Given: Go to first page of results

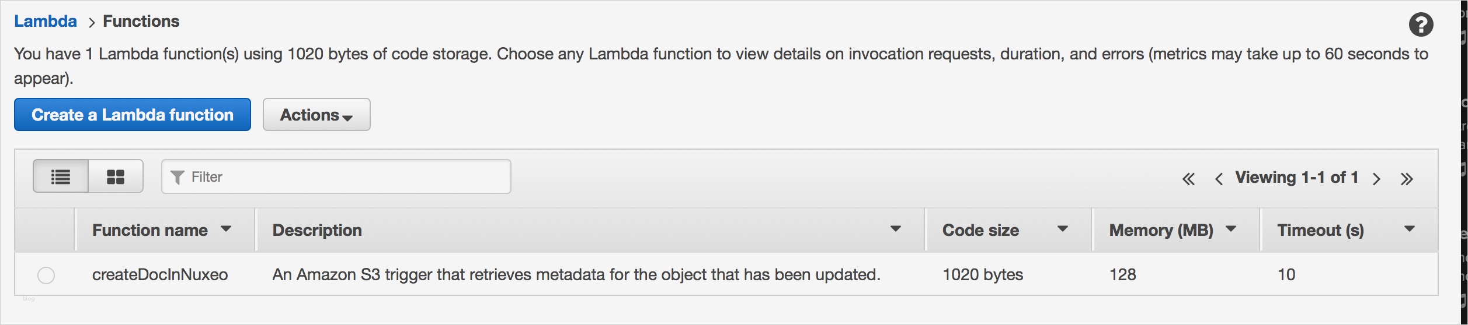Looking at the screenshot, I should pyautogui.click(x=1188, y=179).
